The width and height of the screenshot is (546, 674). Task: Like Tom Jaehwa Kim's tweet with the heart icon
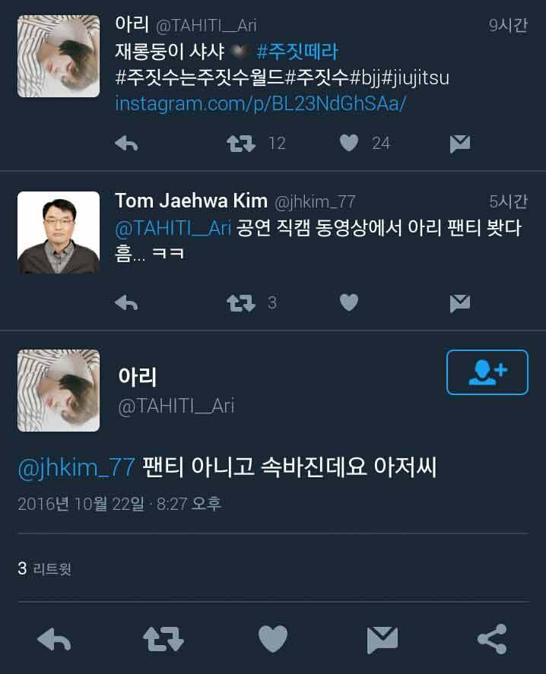pos(348,302)
